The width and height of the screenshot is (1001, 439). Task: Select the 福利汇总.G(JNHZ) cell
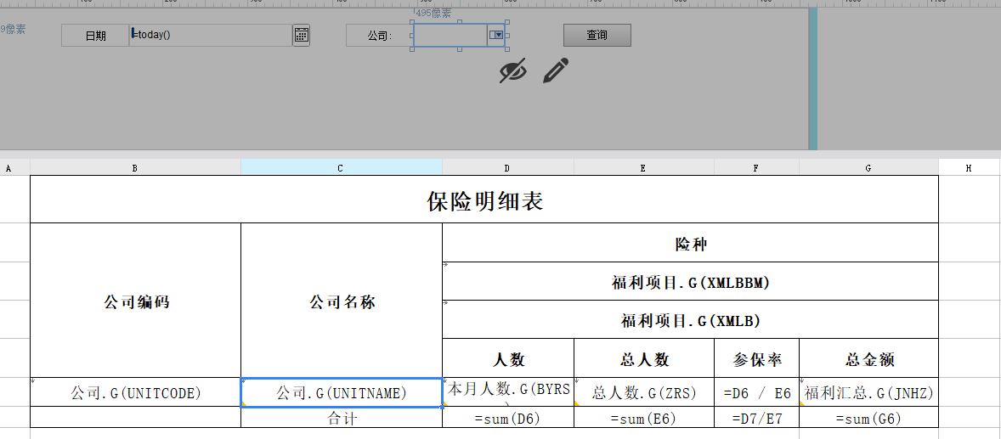pyautogui.click(x=868, y=391)
